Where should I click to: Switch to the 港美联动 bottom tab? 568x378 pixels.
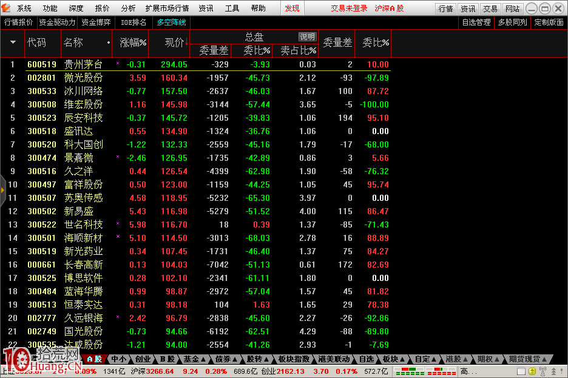pyautogui.click(x=334, y=359)
